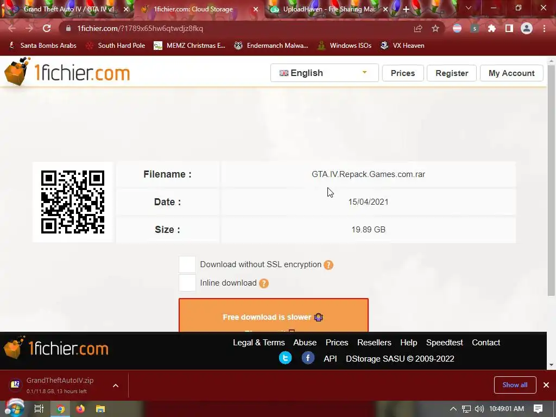Open Task View on the taskbar
This screenshot has height=417, width=556.
pyautogui.click(x=39, y=409)
